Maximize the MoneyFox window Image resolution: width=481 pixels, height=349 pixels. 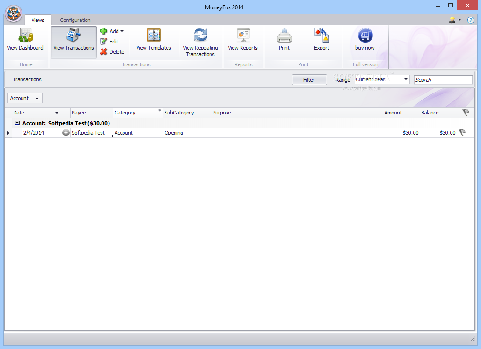click(450, 6)
